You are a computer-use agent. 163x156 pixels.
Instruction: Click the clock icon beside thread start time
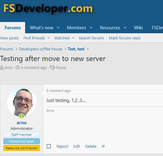pos(17,67)
